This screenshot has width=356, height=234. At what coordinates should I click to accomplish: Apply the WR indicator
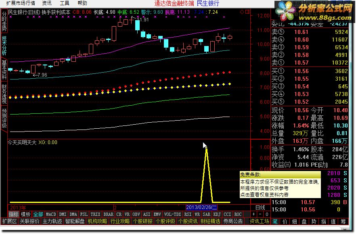[x=197, y=214]
